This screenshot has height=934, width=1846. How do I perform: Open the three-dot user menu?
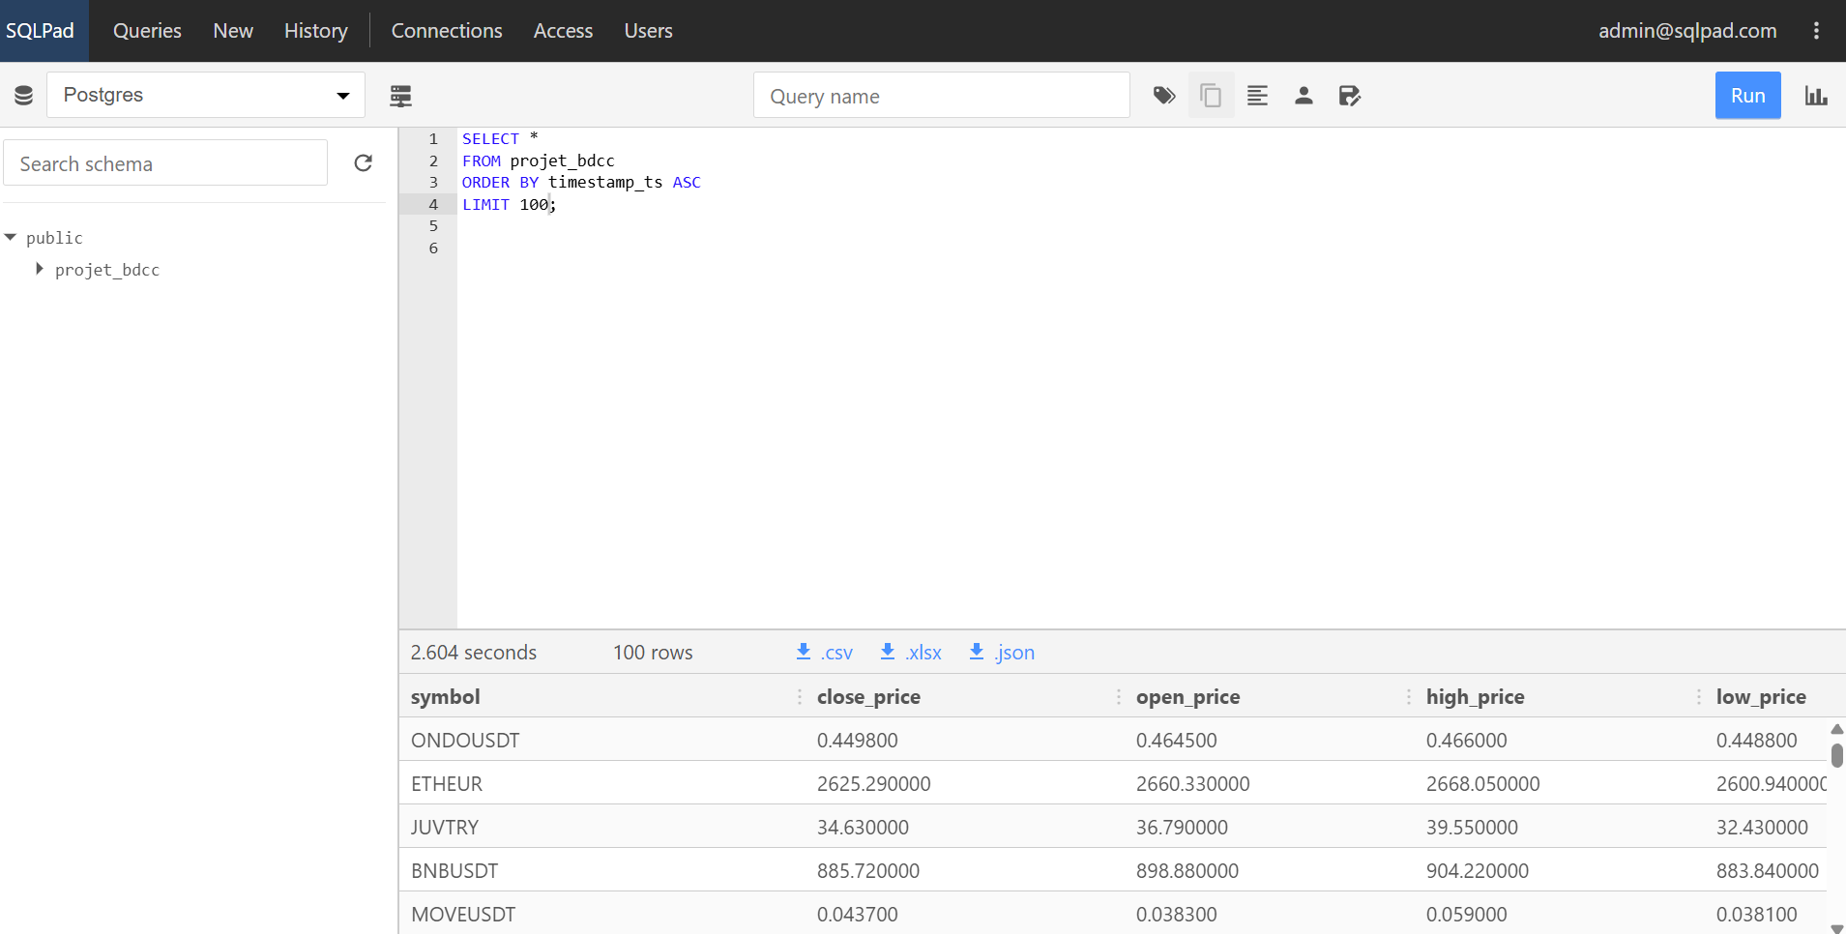pyautogui.click(x=1816, y=31)
